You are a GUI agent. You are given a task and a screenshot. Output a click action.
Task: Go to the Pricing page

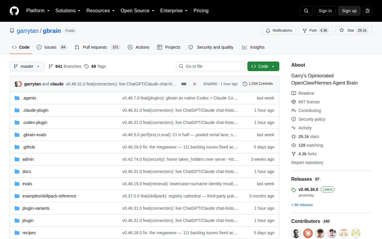[x=201, y=11]
